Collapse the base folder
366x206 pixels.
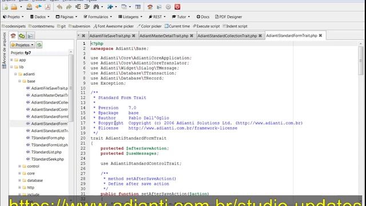tap(19, 81)
